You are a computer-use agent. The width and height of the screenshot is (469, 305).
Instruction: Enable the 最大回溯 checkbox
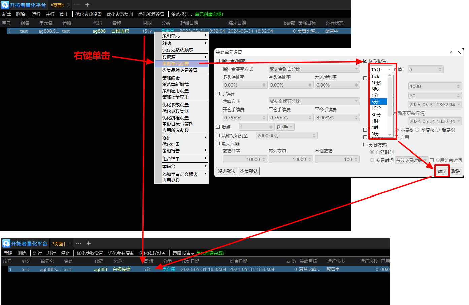[218, 144]
